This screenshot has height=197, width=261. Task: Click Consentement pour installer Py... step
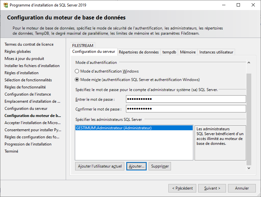pyautogui.click(x=33, y=130)
